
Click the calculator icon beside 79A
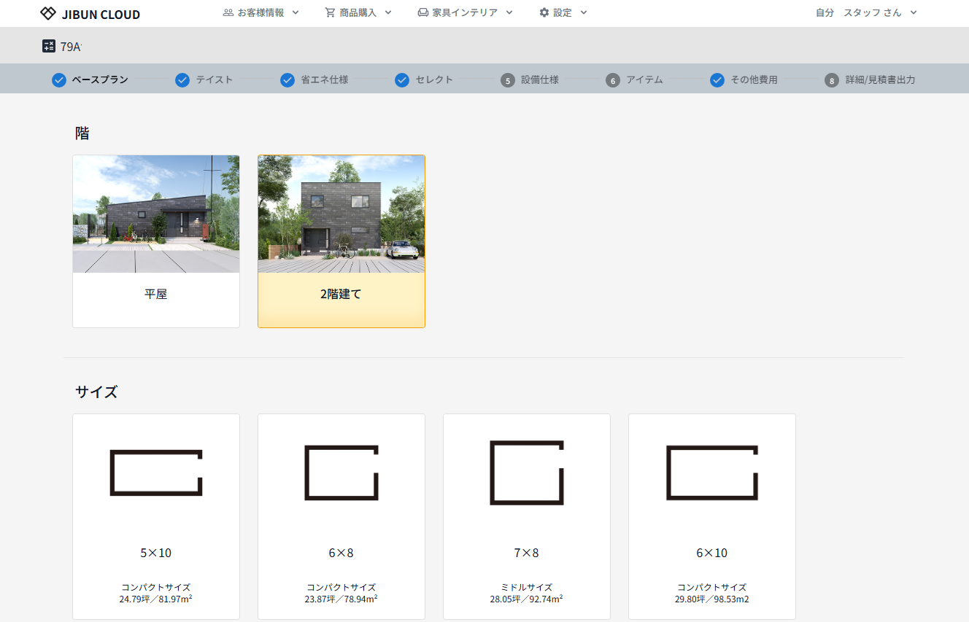pyautogui.click(x=49, y=46)
